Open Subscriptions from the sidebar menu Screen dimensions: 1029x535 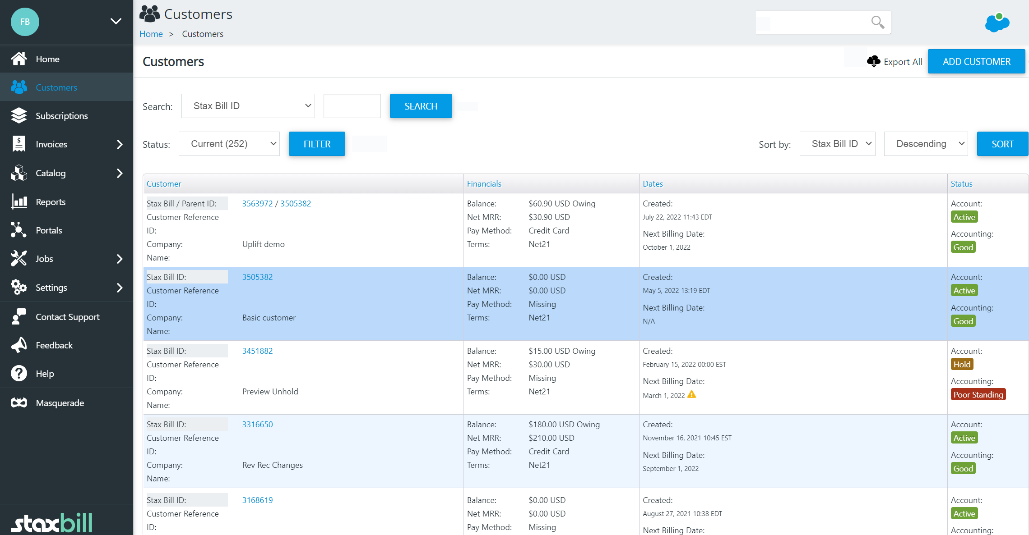coord(66,116)
